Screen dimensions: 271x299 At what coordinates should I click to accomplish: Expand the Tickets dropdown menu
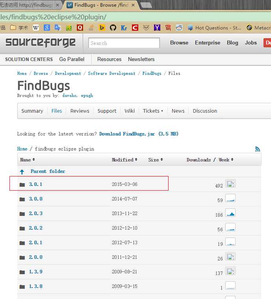(x=153, y=111)
